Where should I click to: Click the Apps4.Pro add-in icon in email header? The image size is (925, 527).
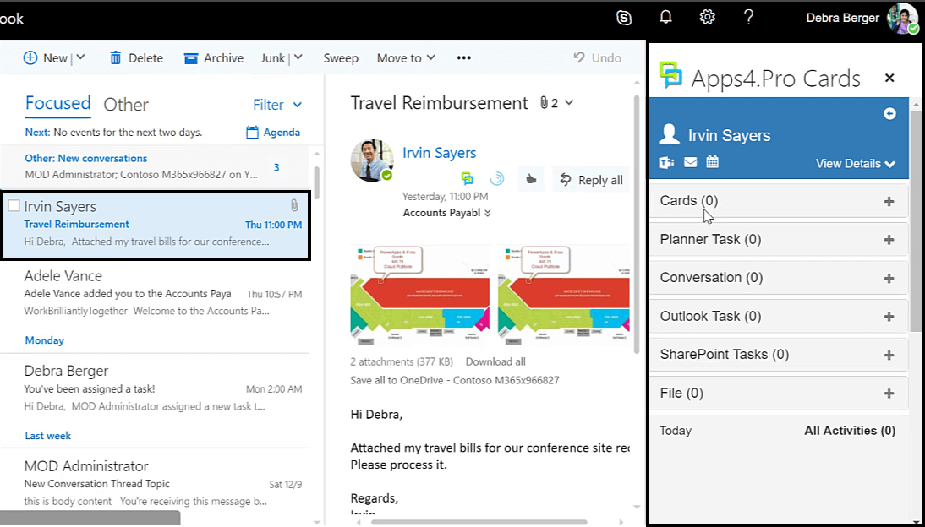pyautogui.click(x=468, y=178)
